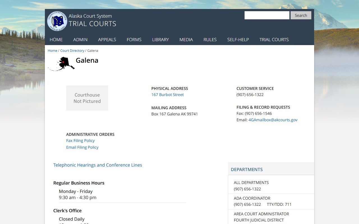This screenshot has width=359, height=224.
Task: Follow the Home breadcrumb link
Action: tap(52, 51)
